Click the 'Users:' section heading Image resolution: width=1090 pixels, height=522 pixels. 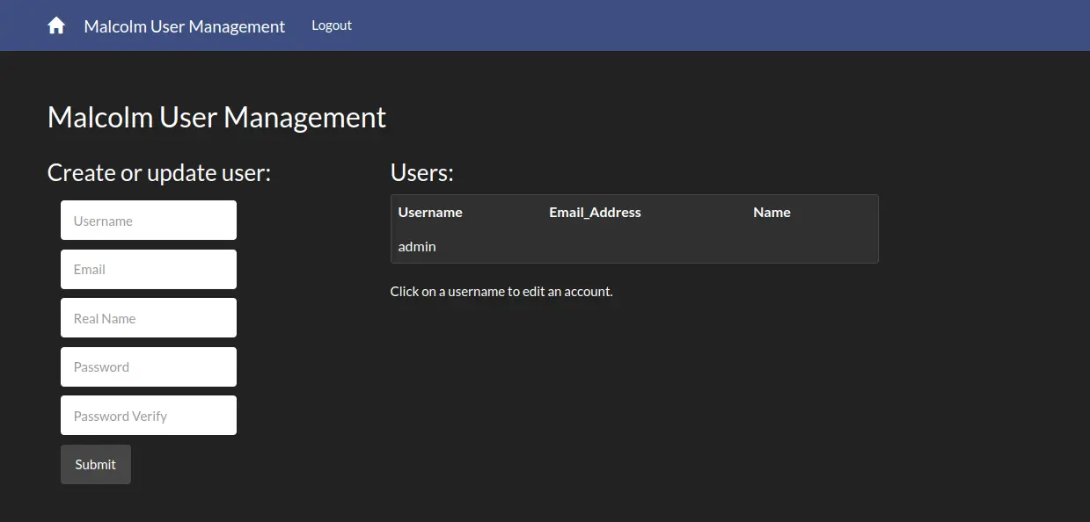coord(421,173)
